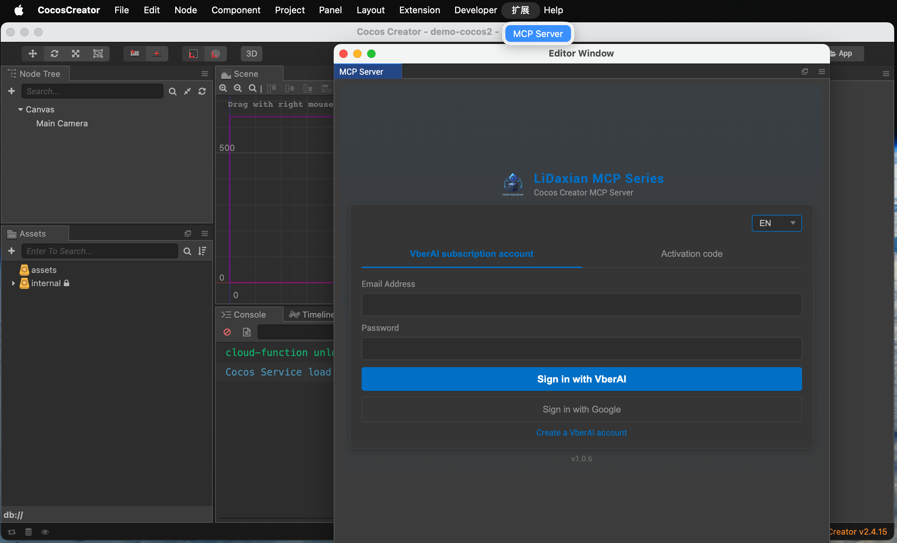Select VberAI subscription account tab
897x543 pixels.
[x=472, y=254]
